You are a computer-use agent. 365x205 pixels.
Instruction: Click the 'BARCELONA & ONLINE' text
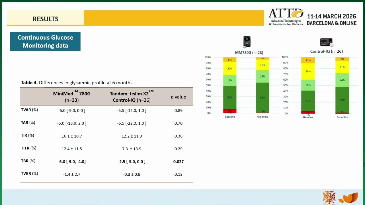click(x=332, y=23)
